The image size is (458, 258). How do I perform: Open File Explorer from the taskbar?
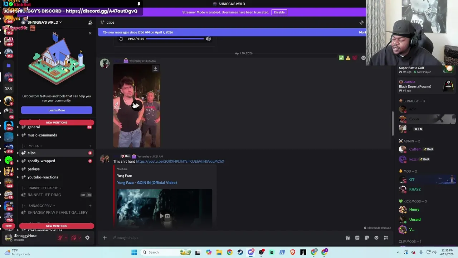[x=219, y=252]
